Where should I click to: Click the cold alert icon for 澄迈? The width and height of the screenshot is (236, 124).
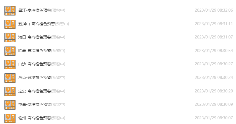[x=10, y=78]
